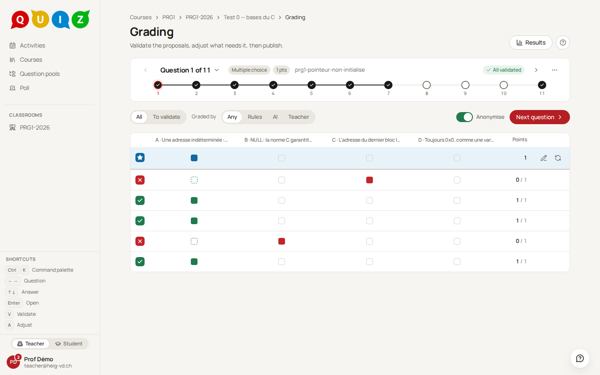This screenshot has width=600, height=375.
Task: Go to PRG1-2026 breadcrumb
Action: [x=199, y=17]
